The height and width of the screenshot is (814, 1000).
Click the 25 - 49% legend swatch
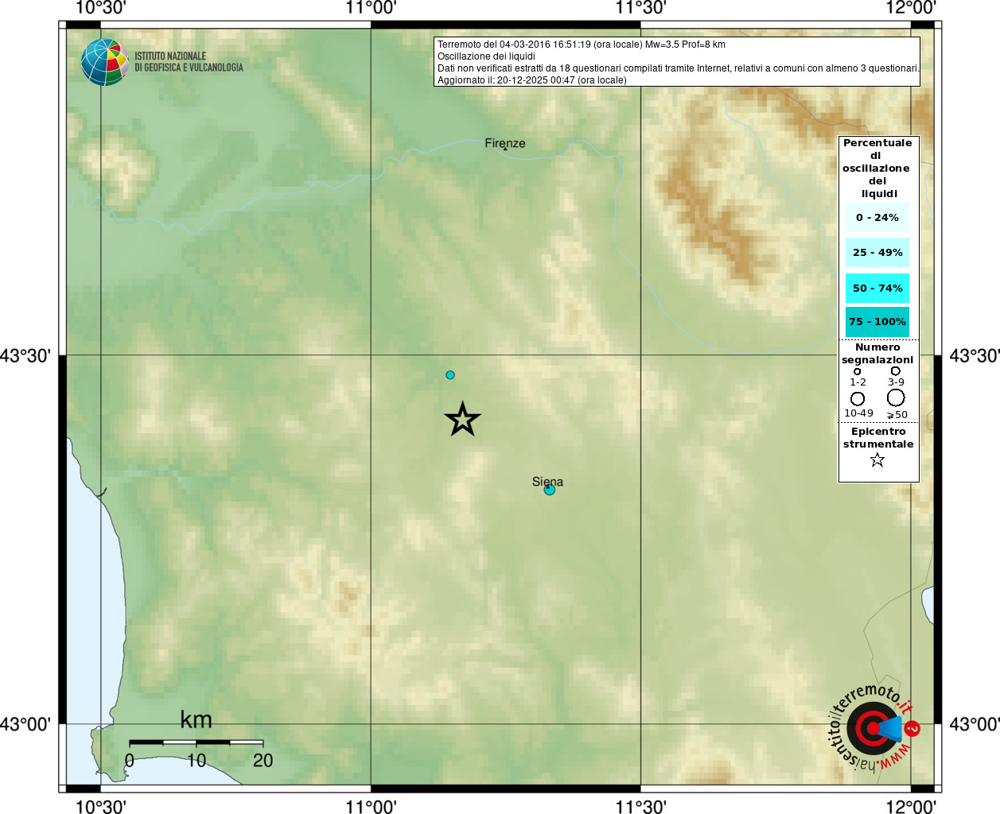(x=877, y=252)
